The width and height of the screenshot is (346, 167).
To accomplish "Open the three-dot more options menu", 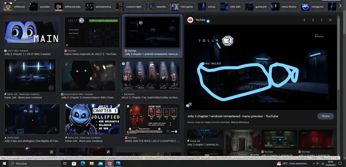I will (322, 20).
